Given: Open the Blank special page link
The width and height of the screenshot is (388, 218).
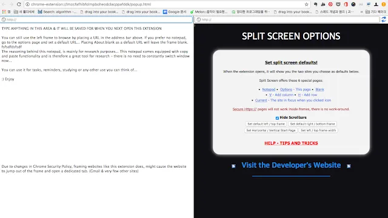Looking at the screenshot, I should (x=319, y=90).
